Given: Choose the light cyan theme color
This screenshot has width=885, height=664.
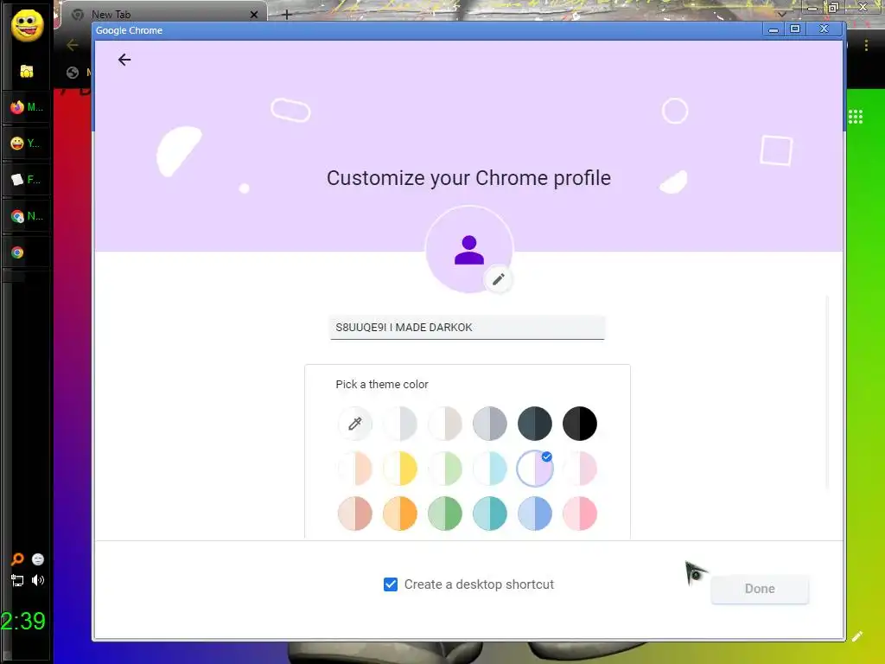Looking at the screenshot, I should click(490, 469).
